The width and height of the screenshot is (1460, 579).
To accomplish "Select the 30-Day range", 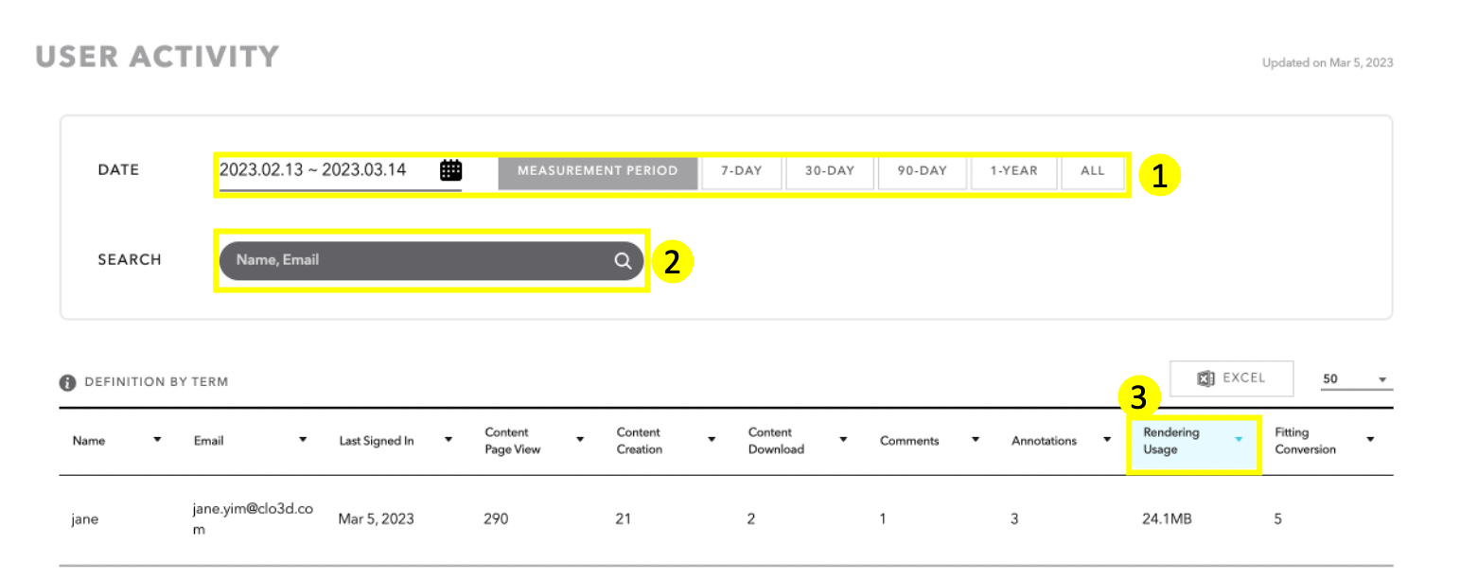I will [830, 172].
